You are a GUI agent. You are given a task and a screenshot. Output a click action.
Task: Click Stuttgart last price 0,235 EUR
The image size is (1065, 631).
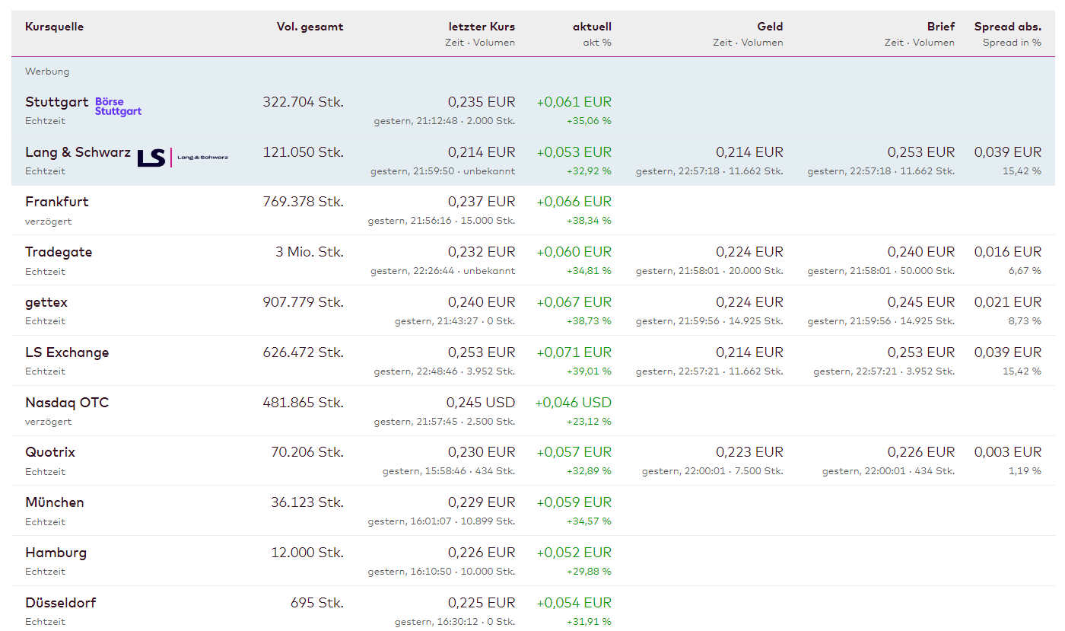point(482,102)
